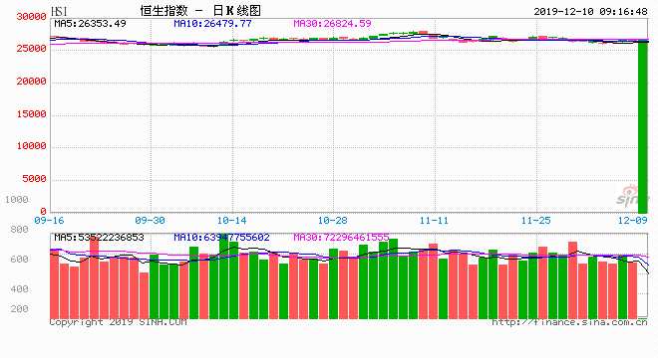Viewport: 658px width, 358px height.
Task: Click the 10000 price axis label
Action: click(31, 146)
